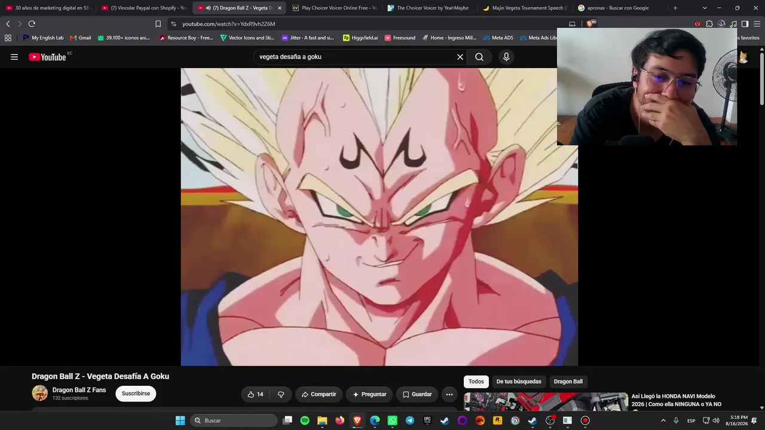The width and height of the screenshot is (765, 430).
Task: Open File Explorer from the taskbar
Action: [x=322, y=420]
